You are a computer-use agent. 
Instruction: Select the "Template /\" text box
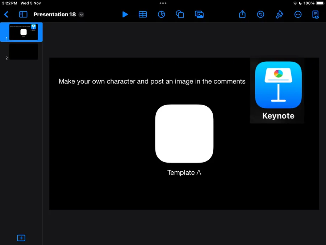(184, 172)
